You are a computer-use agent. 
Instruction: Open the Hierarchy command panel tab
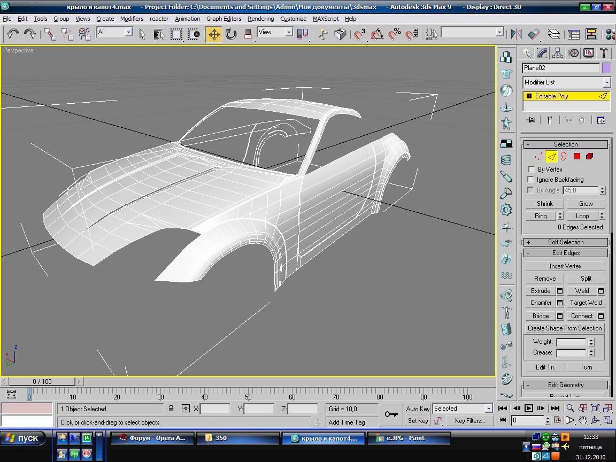coord(558,53)
